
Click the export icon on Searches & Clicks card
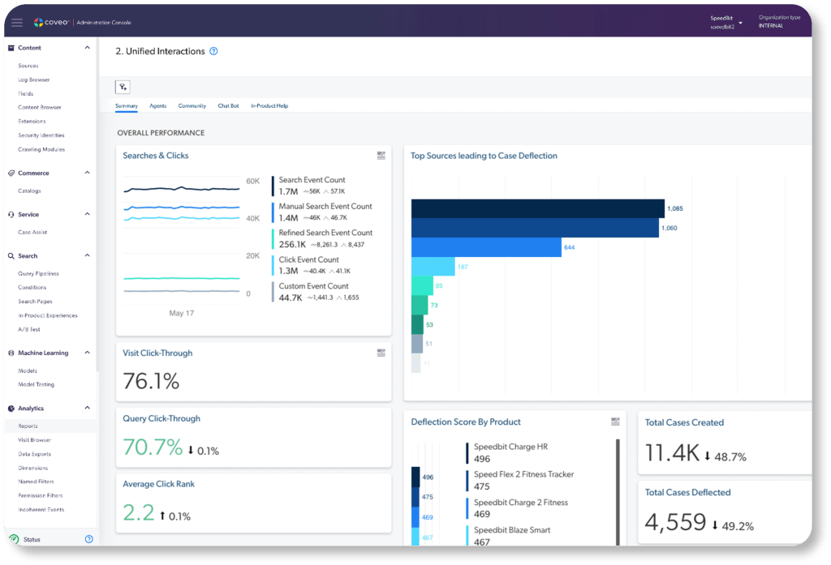(381, 156)
